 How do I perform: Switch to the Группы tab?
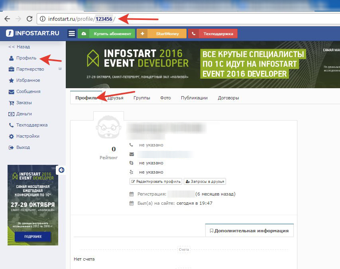click(142, 98)
